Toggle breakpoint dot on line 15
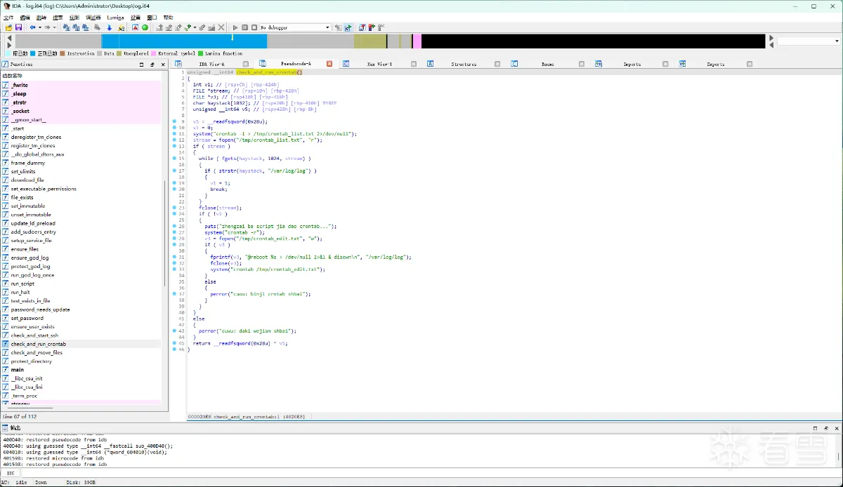Viewport: 843px width, 487px height. click(175, 159)
